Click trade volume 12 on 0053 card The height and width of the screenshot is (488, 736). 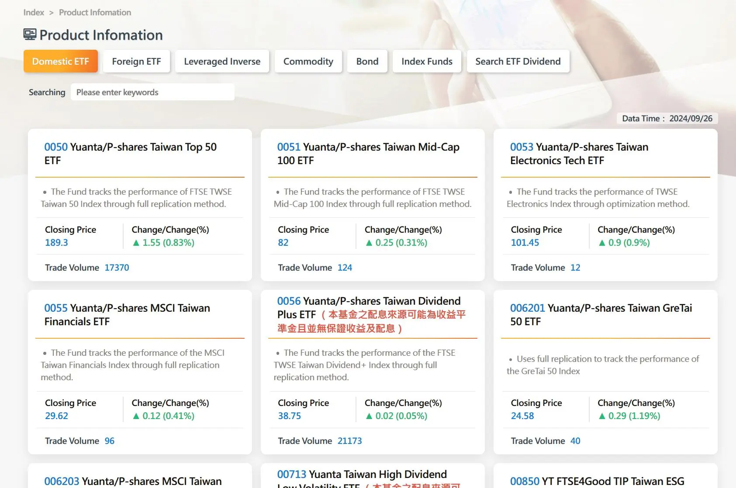click(x=575, y=268)
